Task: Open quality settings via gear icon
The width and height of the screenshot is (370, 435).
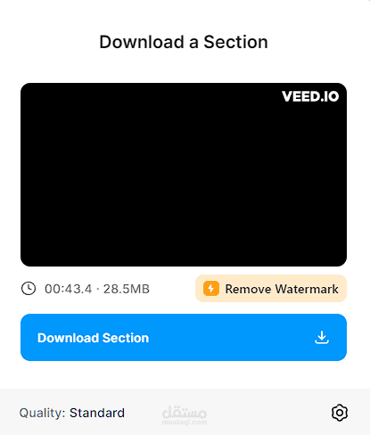Action: 340,413
